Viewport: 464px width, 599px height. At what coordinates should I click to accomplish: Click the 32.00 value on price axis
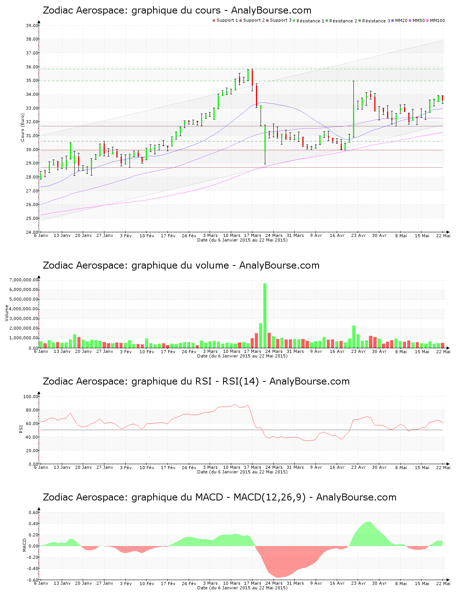32,122
